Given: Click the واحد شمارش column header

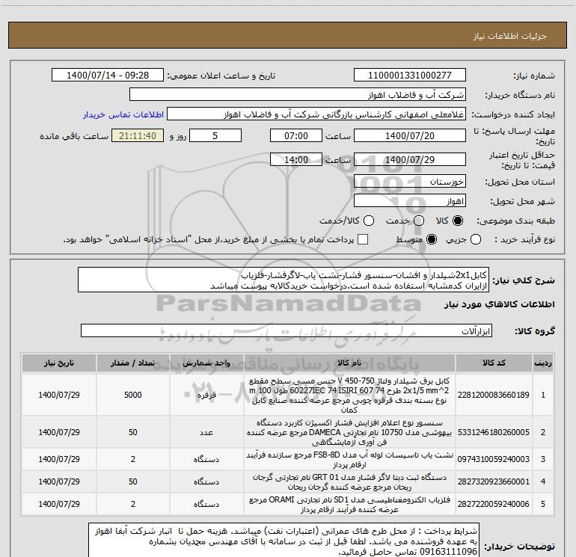Looking at the screenshot, I should [206, 363].
